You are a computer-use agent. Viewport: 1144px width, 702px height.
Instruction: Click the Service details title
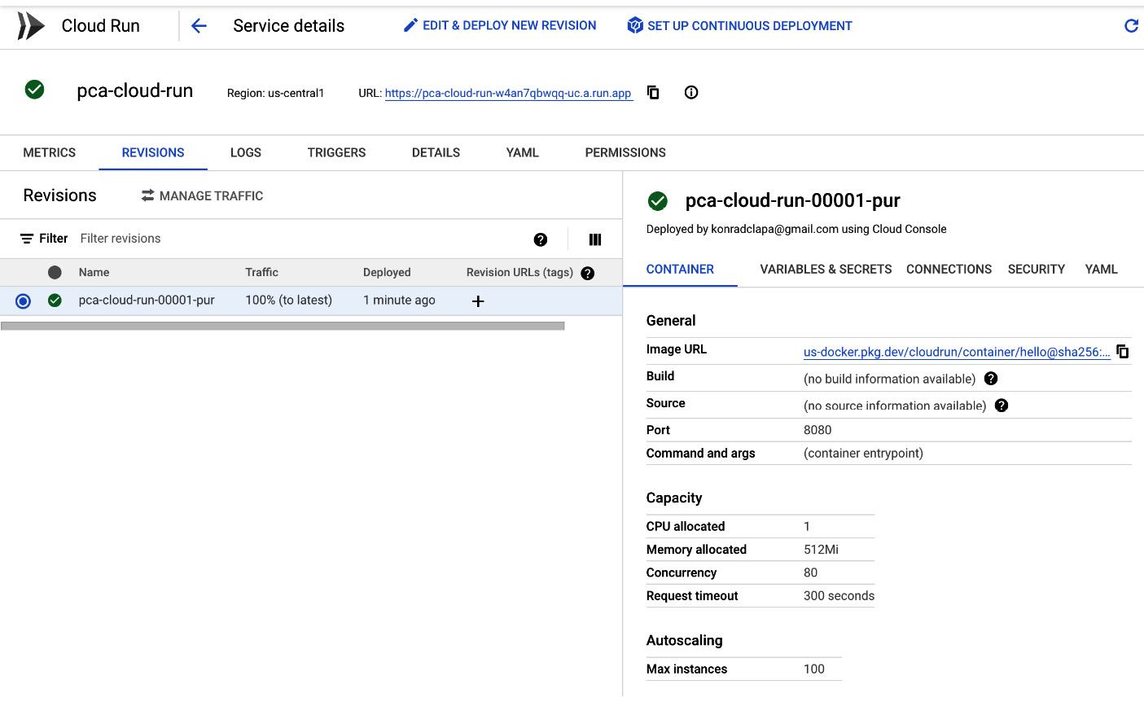tap(288, 26)
